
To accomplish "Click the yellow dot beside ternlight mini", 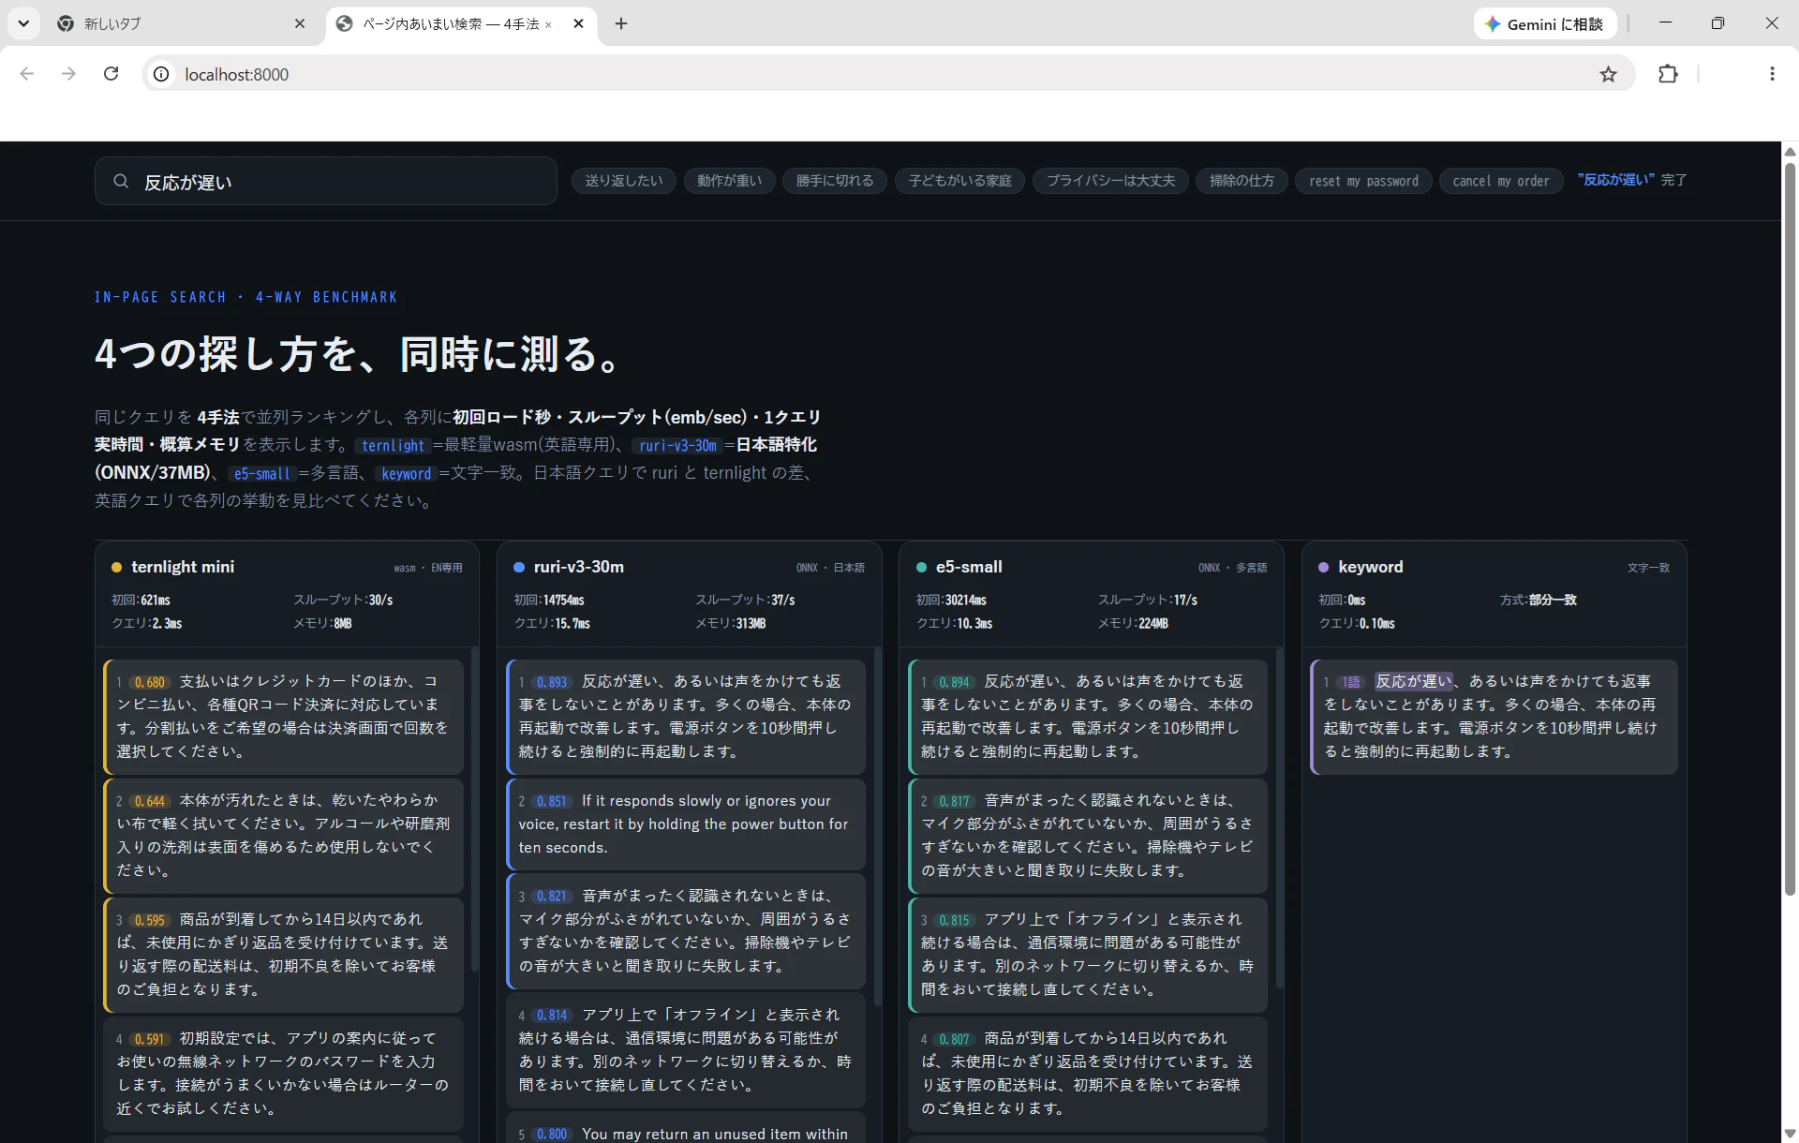I will point(117,568).
